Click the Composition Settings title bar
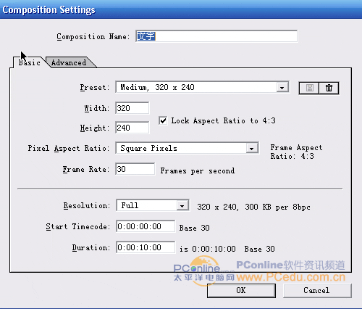The width and height of the screenshot is (362, 309). click(181, 9)
